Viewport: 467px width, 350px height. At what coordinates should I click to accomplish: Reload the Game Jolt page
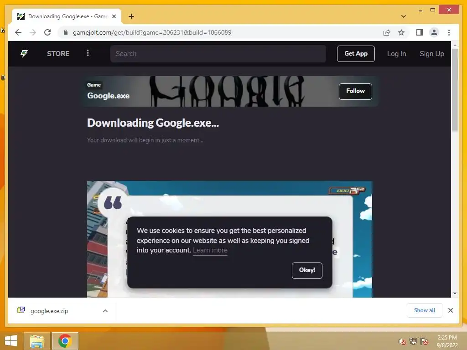[47, 32]
